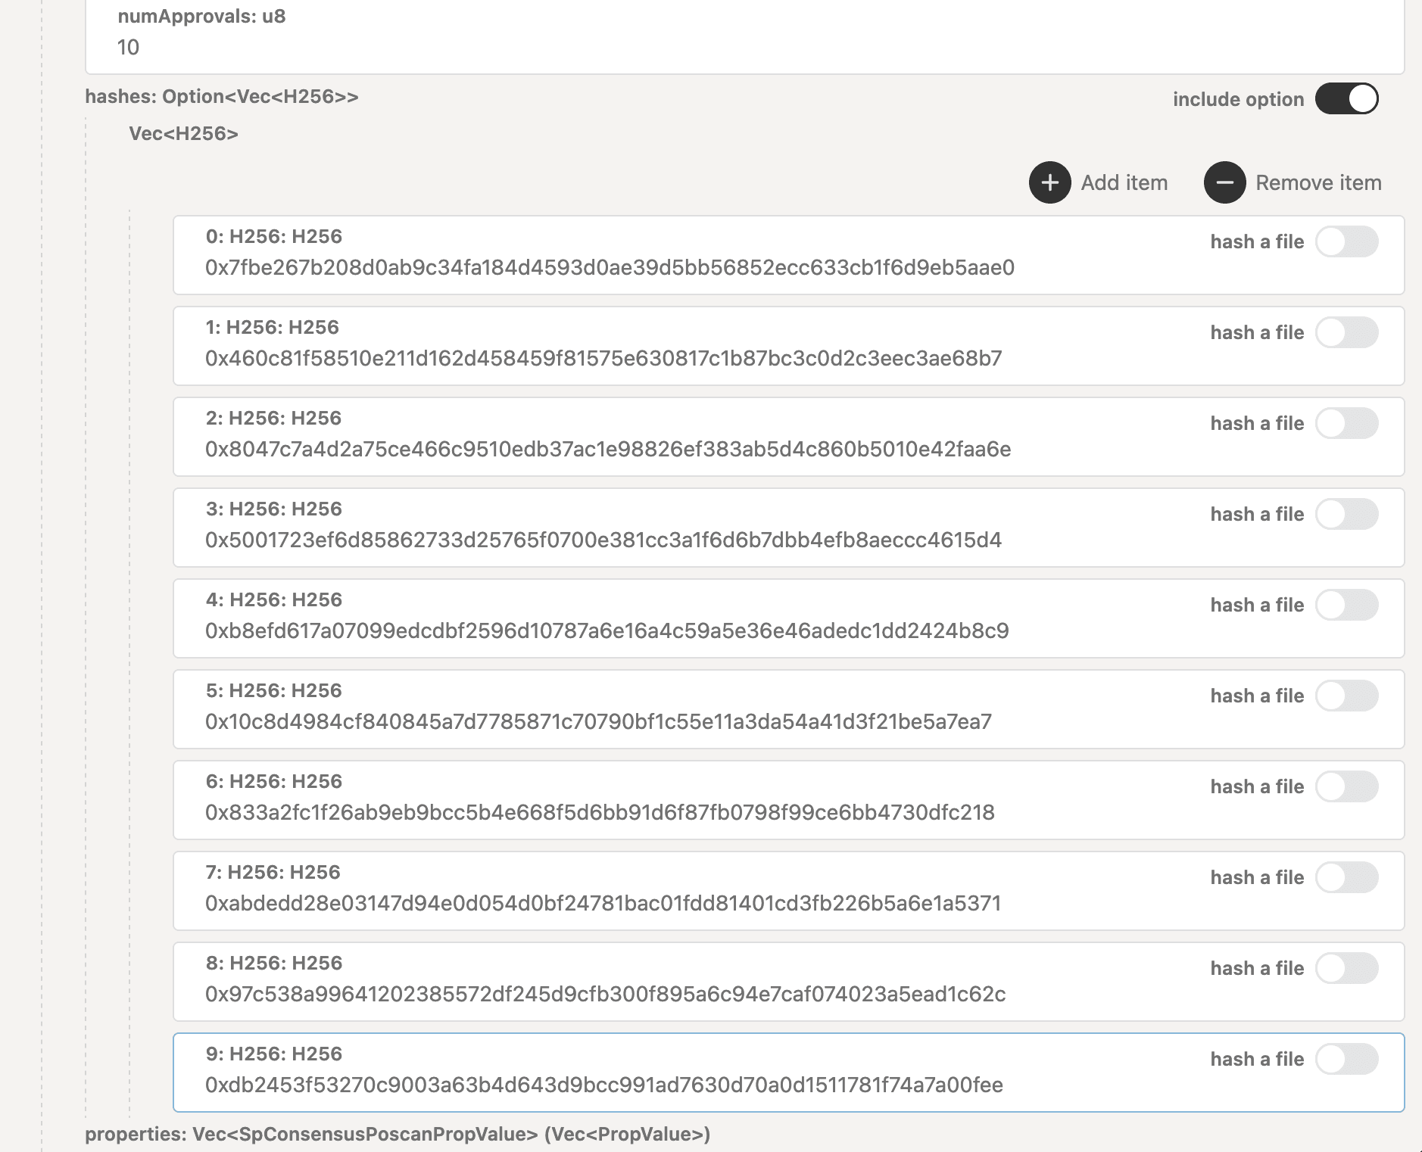
Task: Enable hash a file for item 0
Action: click(x=1347, y=241)
